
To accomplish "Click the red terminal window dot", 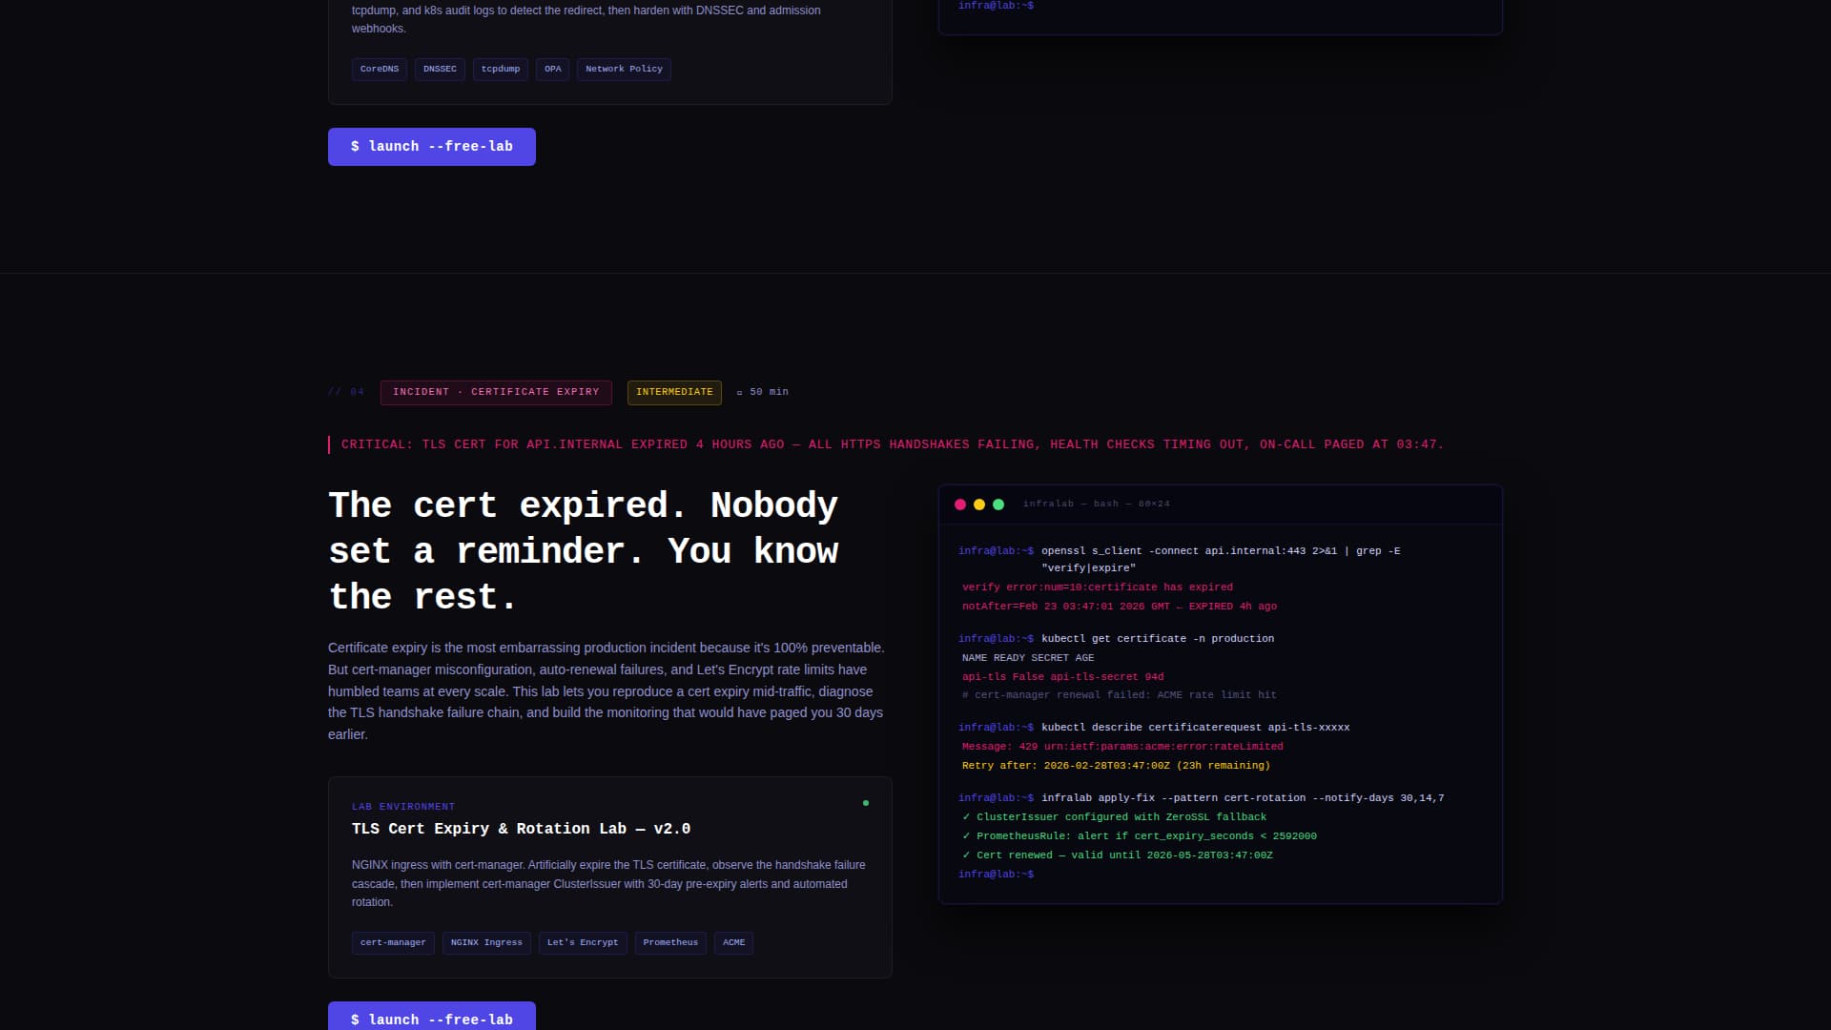I will click(x=960, y=505).
